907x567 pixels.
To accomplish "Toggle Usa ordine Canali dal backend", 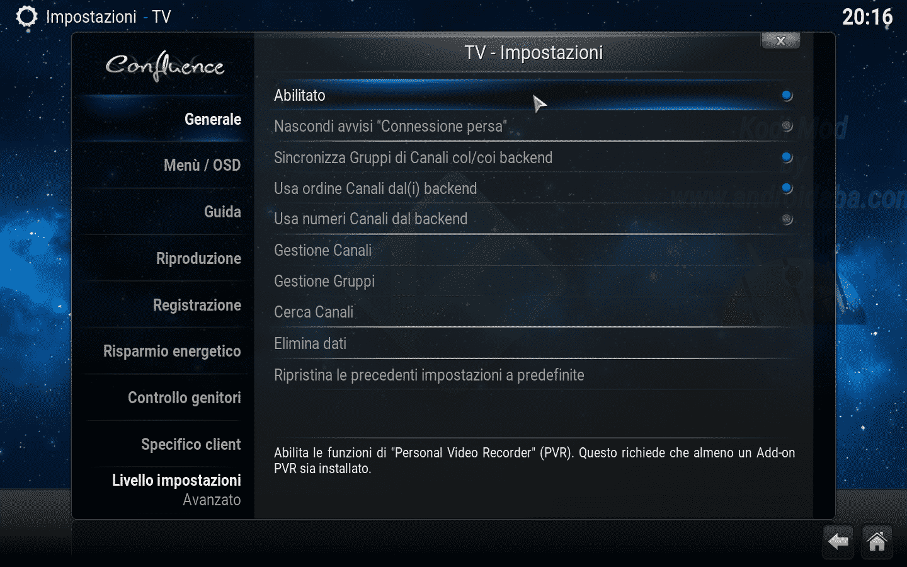I will coord(787,188).
